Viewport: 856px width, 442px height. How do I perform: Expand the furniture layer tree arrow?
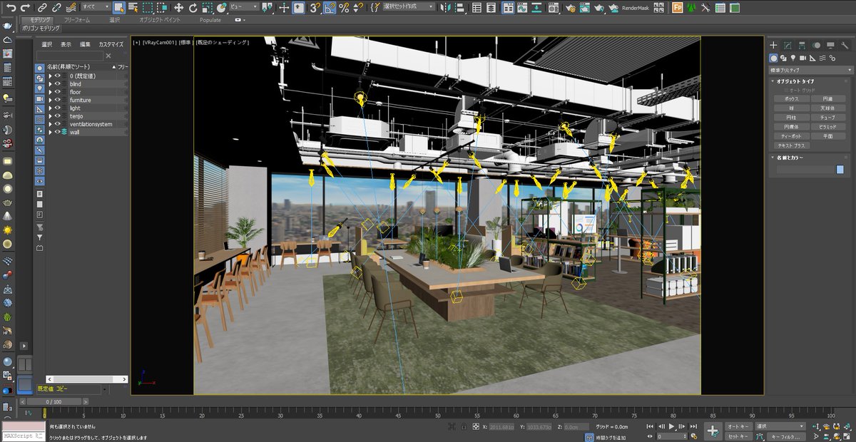[50, 100]
